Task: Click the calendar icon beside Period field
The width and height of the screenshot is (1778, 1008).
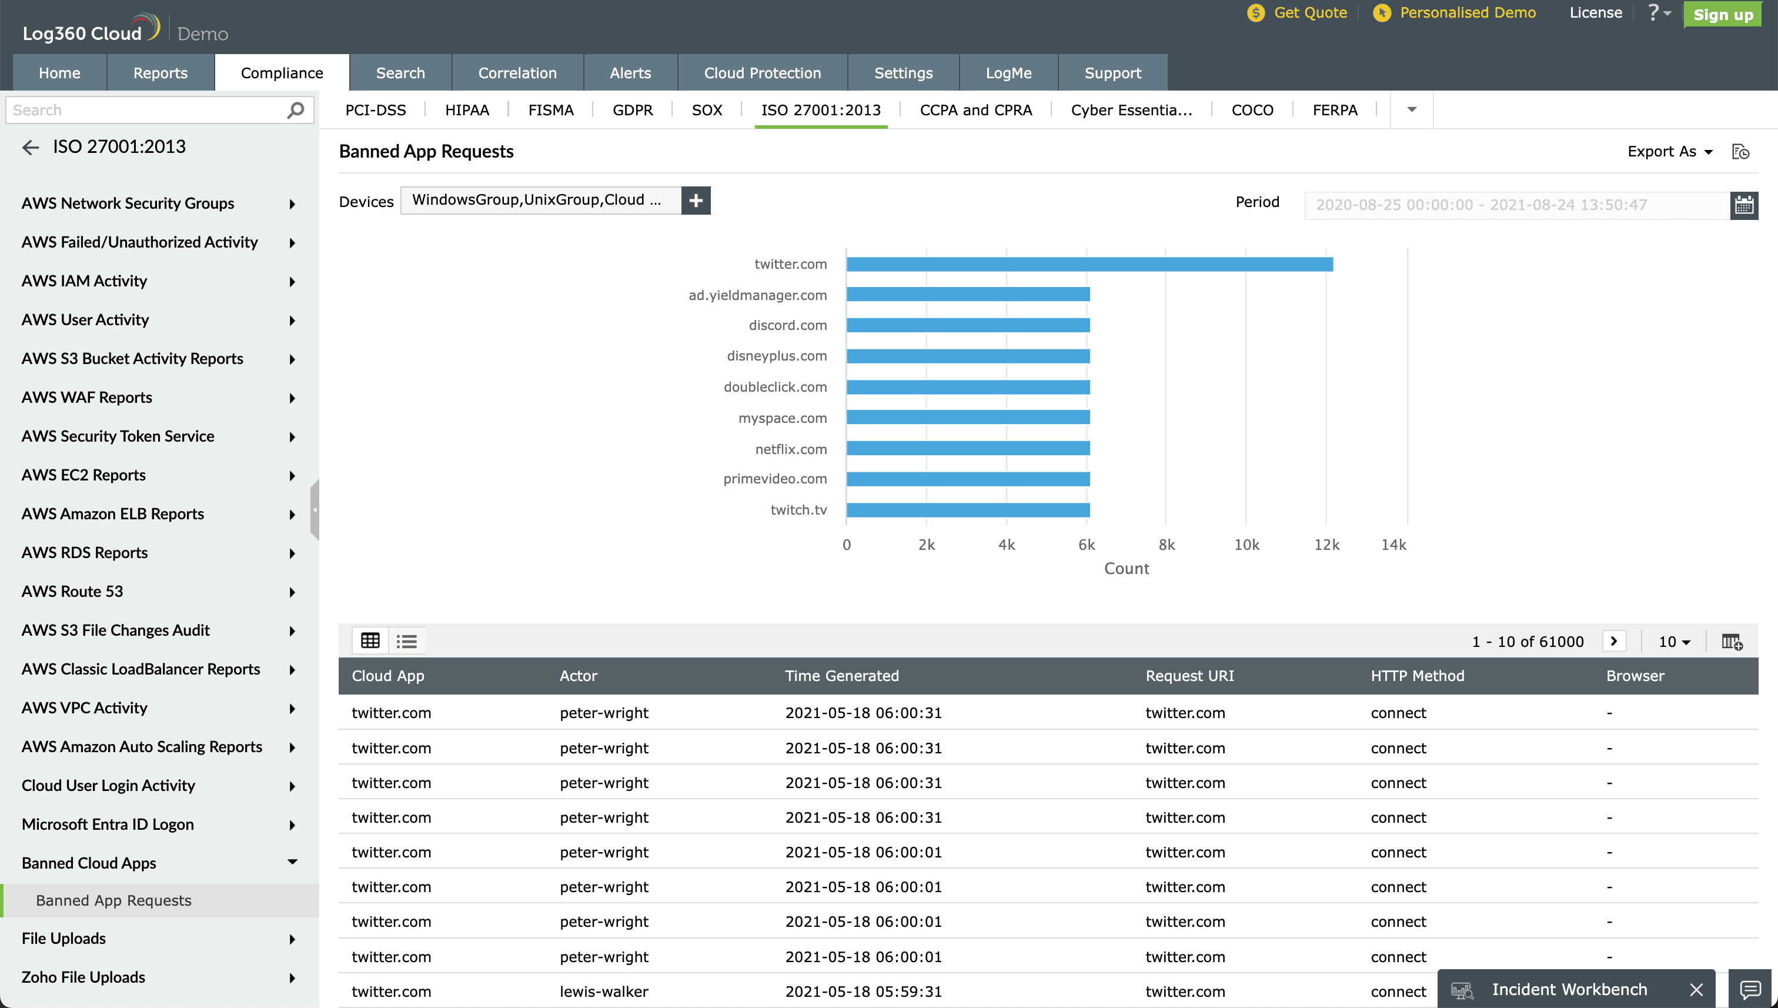Action: coord(1743,205)
